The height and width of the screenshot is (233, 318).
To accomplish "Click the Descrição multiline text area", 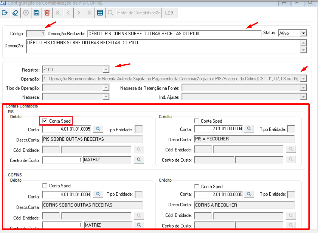I will click(x=163, y=46).
